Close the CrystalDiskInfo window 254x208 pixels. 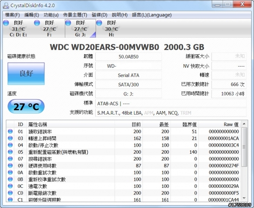(242, 4)
